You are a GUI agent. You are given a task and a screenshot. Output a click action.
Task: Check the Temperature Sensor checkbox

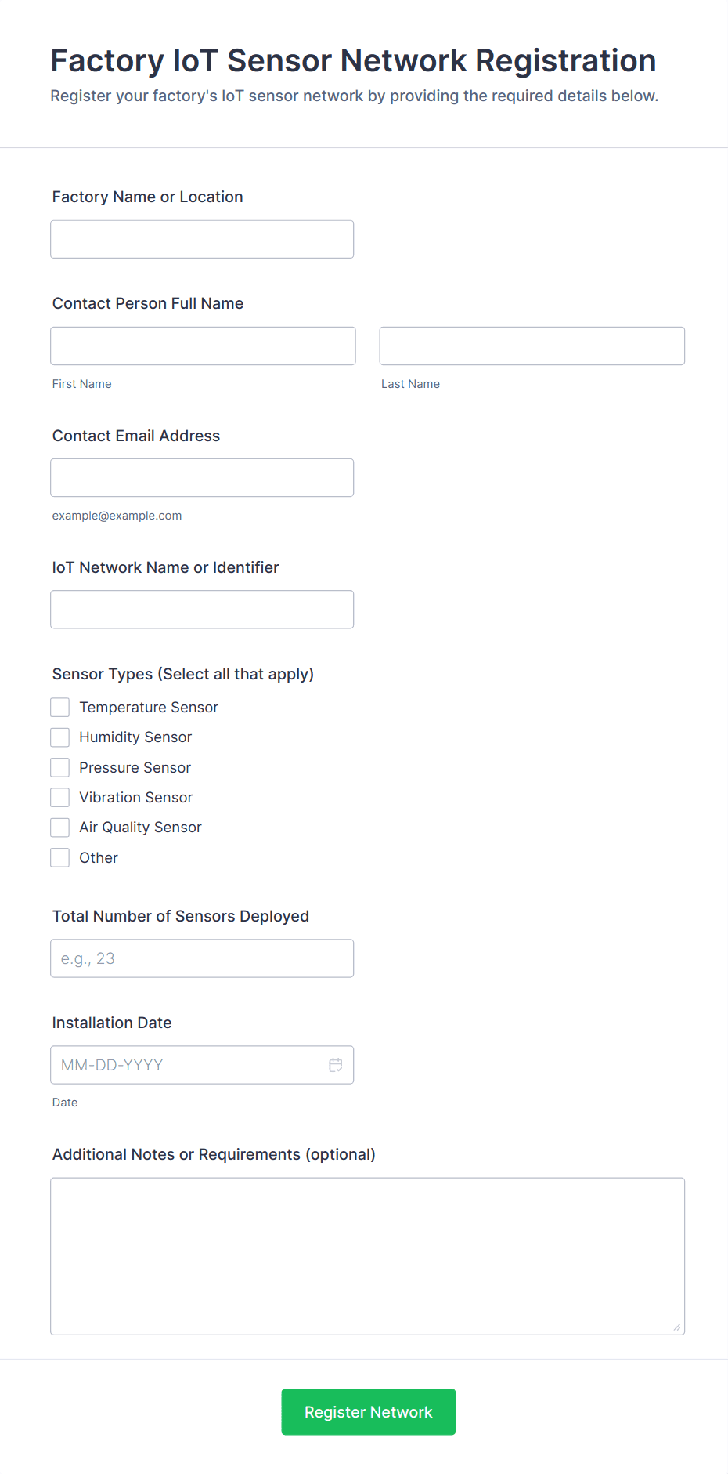[x=60, y=708]
